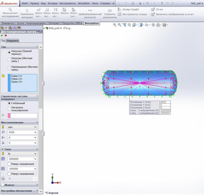Image resolution: width=204 pixels, height=195 pixels.
Task: Check Реверс направления under the 1800000 force
Action: pos(9,164)
